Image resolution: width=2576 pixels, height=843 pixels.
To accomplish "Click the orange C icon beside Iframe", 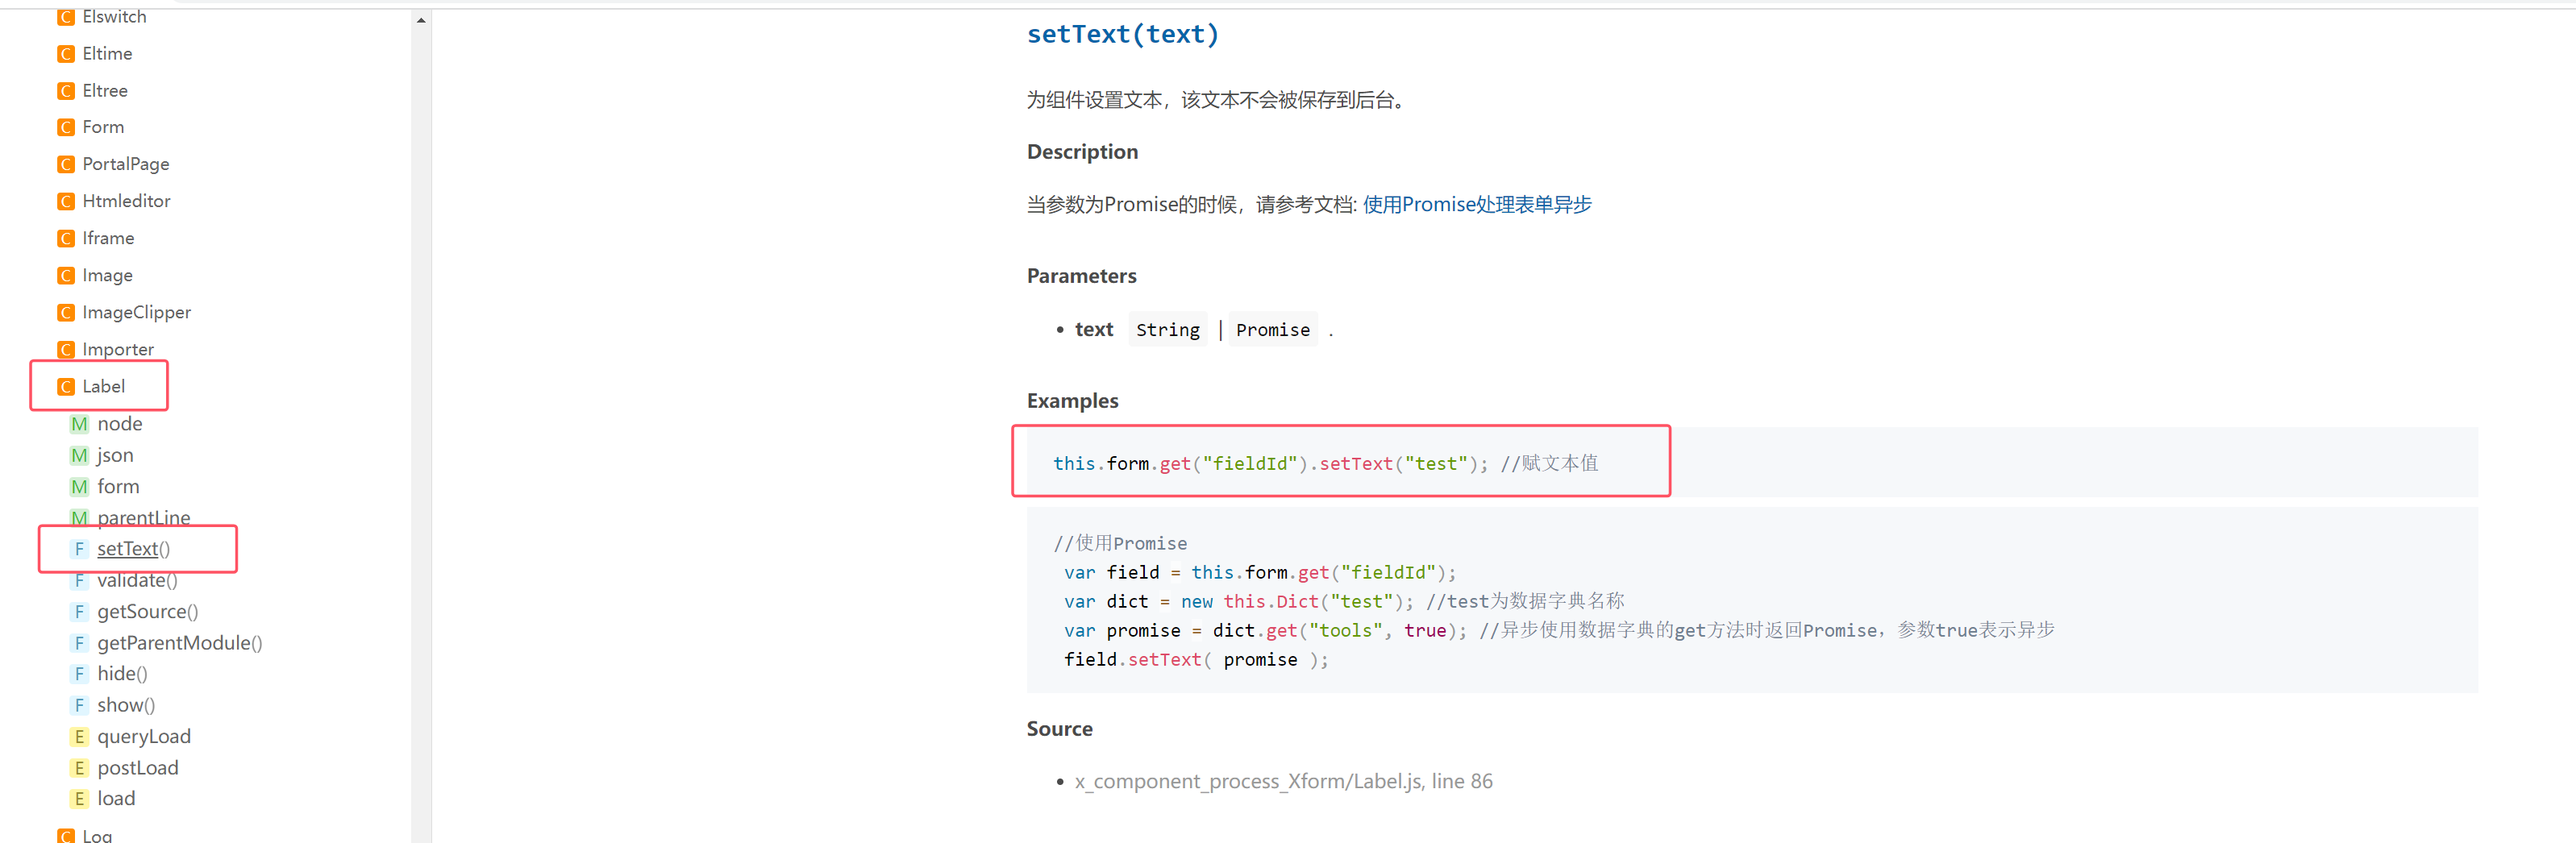I will pyautogui.click(x=66, y=238).
